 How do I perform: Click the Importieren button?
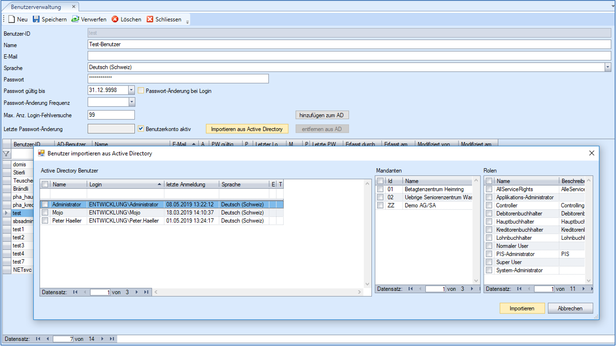point(522,309)
